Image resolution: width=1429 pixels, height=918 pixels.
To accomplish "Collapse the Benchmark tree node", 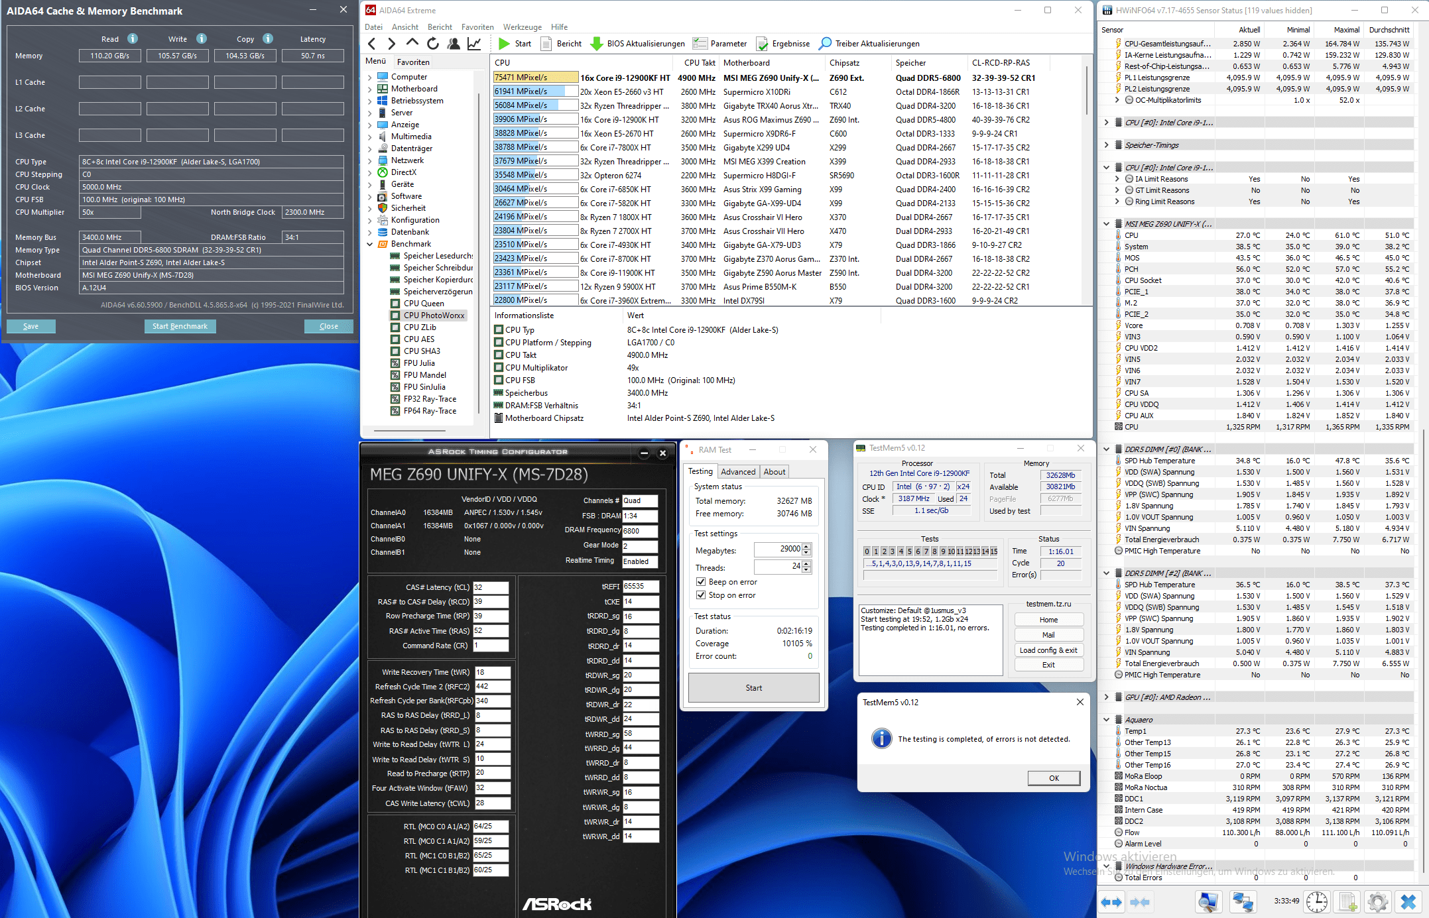I will click(370, 244).
